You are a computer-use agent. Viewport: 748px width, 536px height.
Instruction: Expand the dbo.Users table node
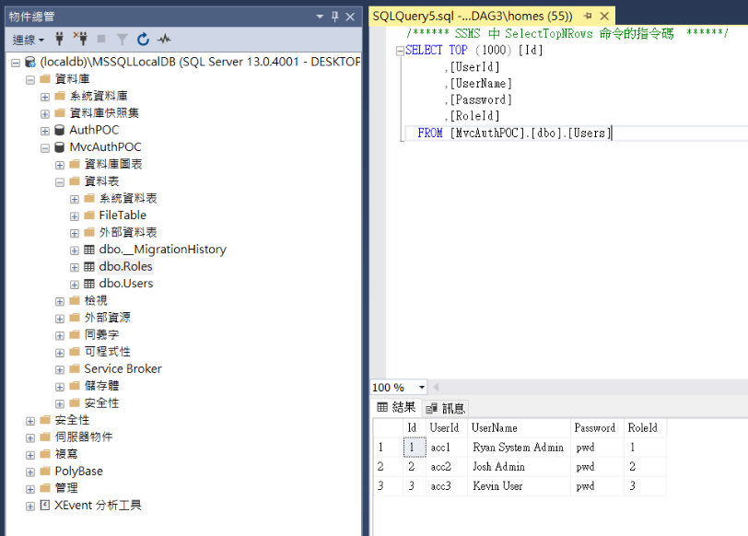pyautogui.click(x=75, y=284)
